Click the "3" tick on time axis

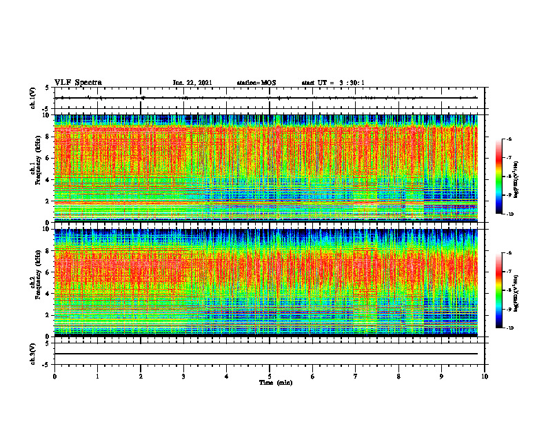(183, 376)
